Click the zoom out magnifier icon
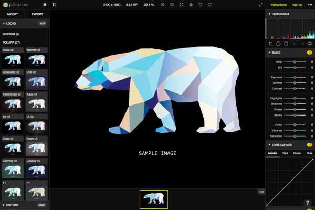 point(163,5)
